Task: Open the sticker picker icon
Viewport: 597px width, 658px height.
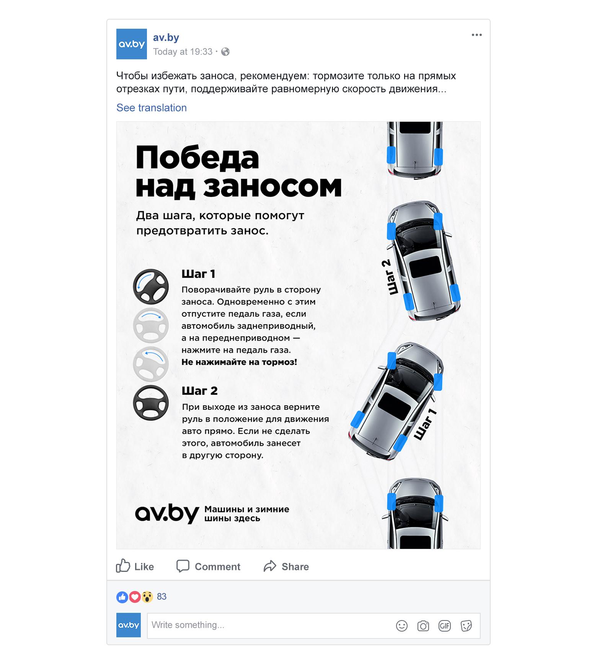Action: tap(466, 626)
